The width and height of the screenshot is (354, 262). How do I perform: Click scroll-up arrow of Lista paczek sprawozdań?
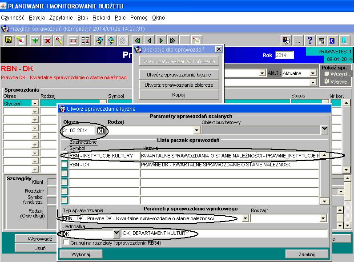[x=324, y=155]
